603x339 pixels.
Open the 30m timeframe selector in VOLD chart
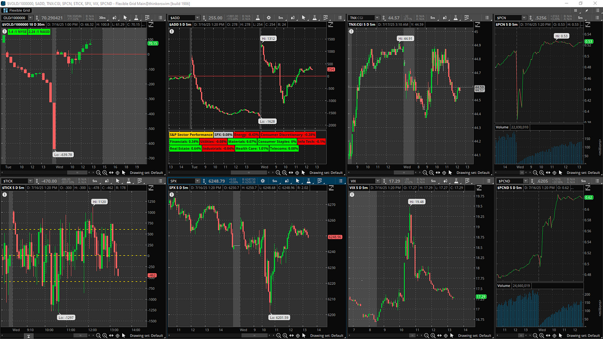[x=102, y=18]
